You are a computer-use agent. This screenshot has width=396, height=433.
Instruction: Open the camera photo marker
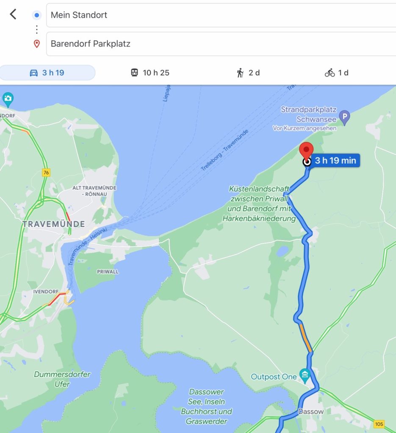[x=8, y=99]
